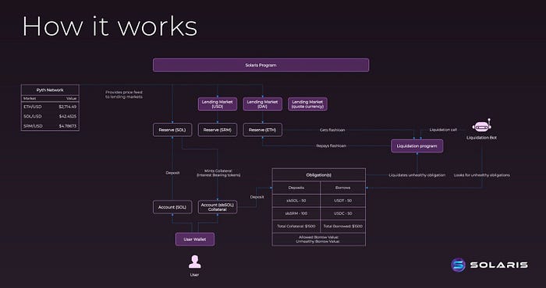Select the $42.4525 price value
The width and height of the screenshot is (546, 288).
pos(68,116)
